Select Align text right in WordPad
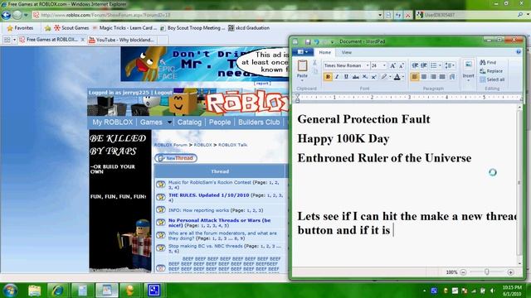 pos(433,77)
